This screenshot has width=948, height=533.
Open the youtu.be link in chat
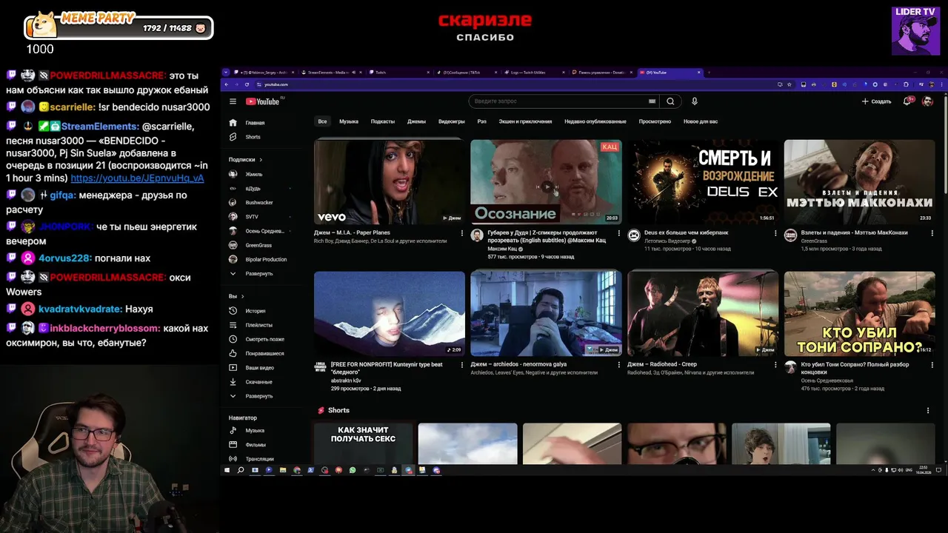point(137,178)
